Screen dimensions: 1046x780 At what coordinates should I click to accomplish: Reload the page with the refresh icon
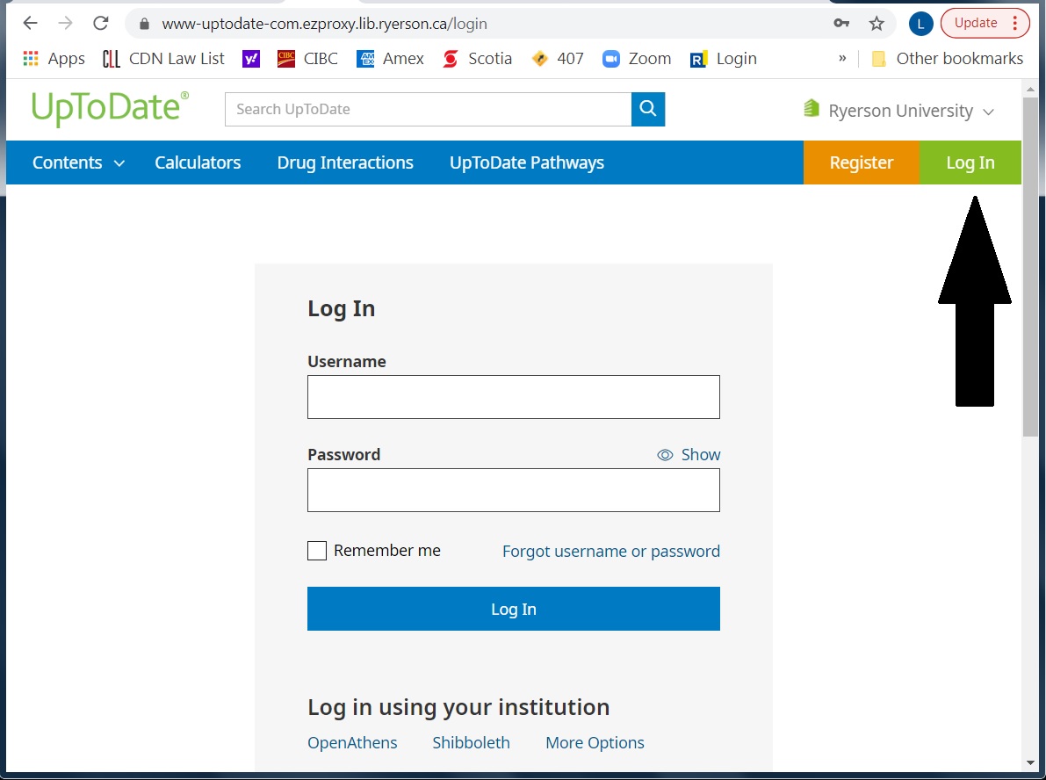click(101, 24)
